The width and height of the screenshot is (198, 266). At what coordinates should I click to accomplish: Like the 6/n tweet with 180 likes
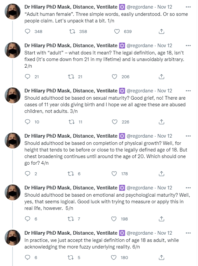[114, 257]
